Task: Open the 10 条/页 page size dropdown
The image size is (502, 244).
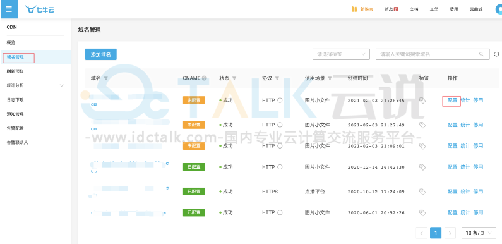Action: click(x=479, y=233)
